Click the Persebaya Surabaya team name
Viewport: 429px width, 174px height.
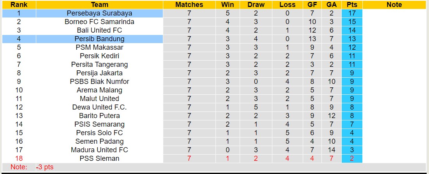coord(99,13)
